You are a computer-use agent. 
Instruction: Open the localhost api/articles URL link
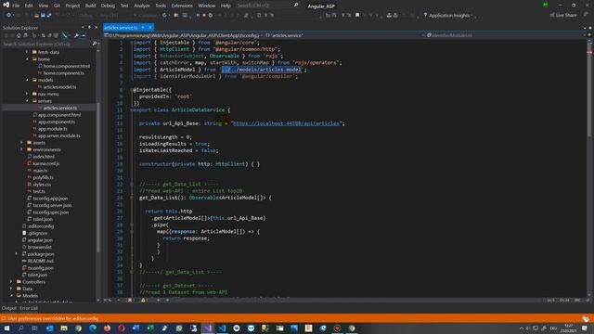click(286, 123)
